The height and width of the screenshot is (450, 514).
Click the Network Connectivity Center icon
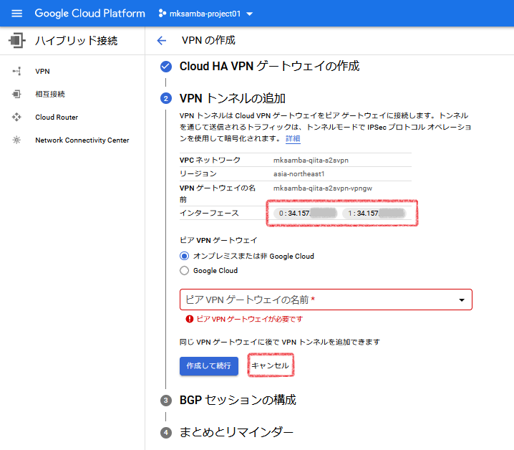click(x=16, y=140)
